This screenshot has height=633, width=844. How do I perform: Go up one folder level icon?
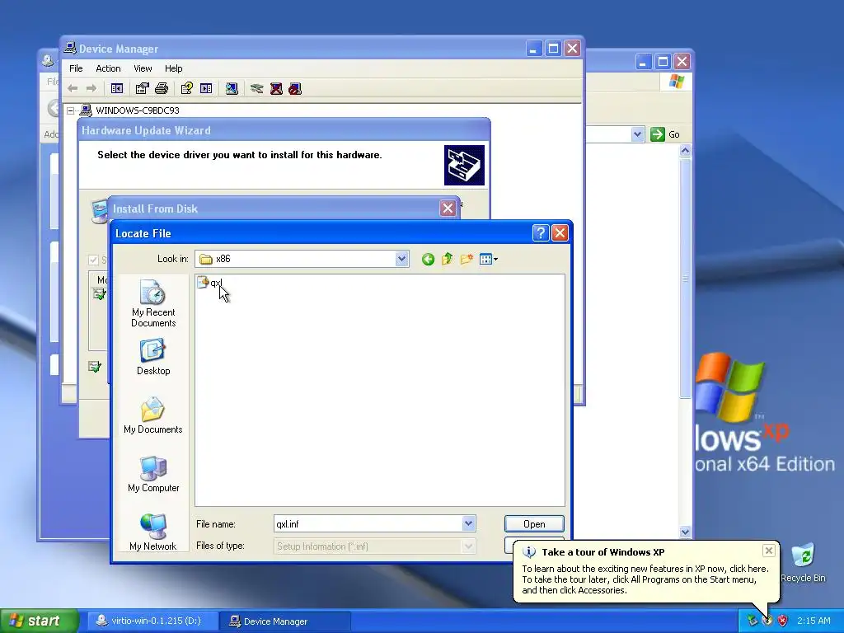point(447,260)
